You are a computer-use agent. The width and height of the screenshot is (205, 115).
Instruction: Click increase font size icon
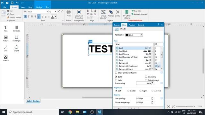click(59, 11)
